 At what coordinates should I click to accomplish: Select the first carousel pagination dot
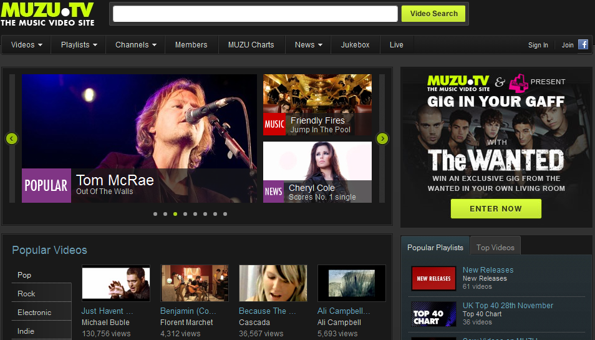[x=155, y=214]
